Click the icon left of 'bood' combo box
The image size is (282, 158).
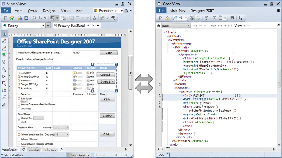click(x=159, y=26)
